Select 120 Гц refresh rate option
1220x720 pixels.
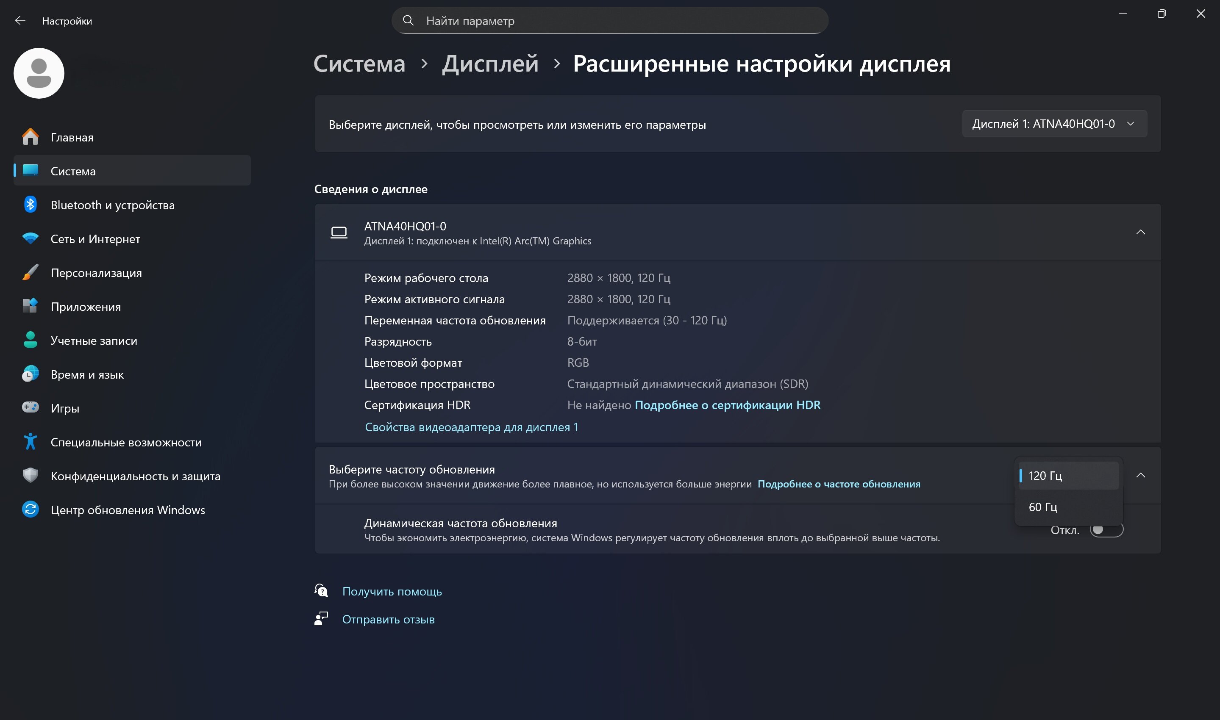pos(1067,476)
